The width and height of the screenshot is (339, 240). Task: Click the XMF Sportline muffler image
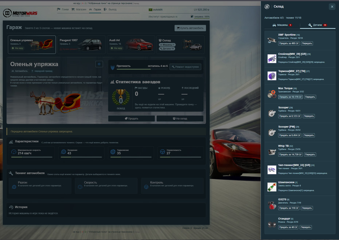point(272,40)
